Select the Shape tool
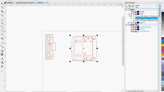 coord(2,7)
